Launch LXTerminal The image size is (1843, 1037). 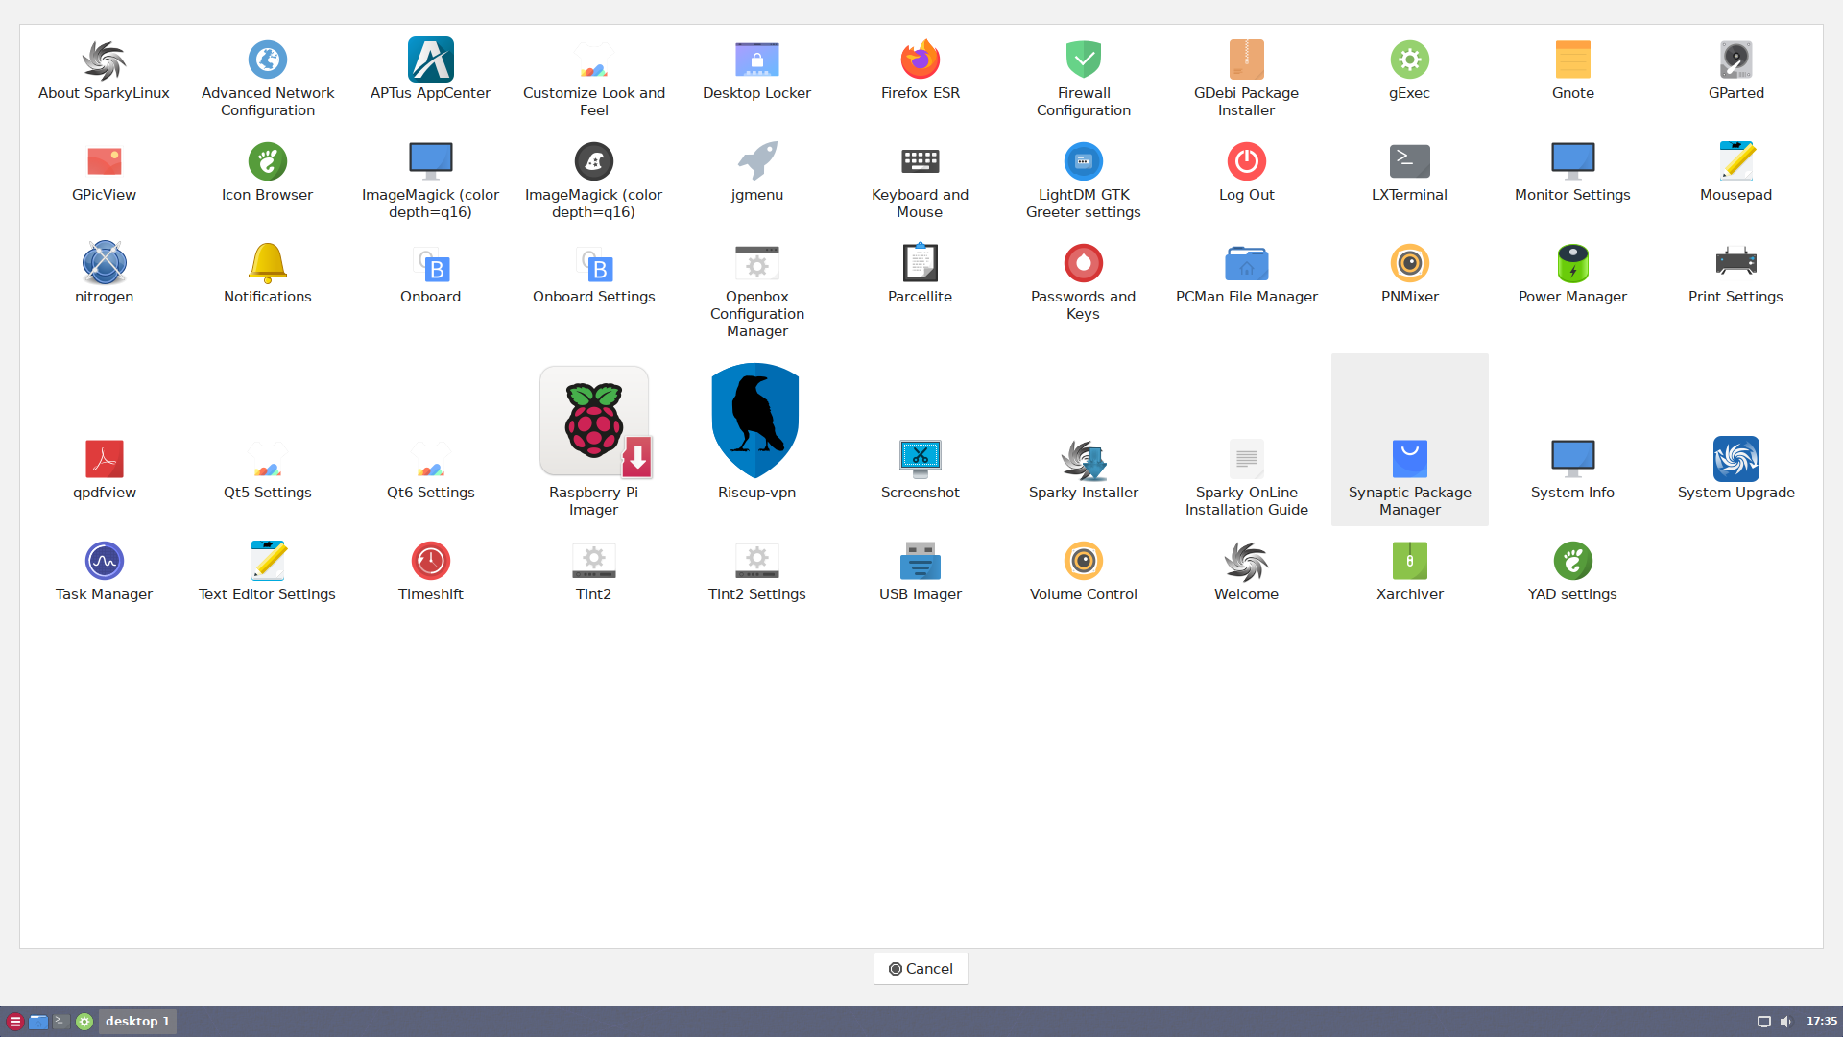[1409, 171]
